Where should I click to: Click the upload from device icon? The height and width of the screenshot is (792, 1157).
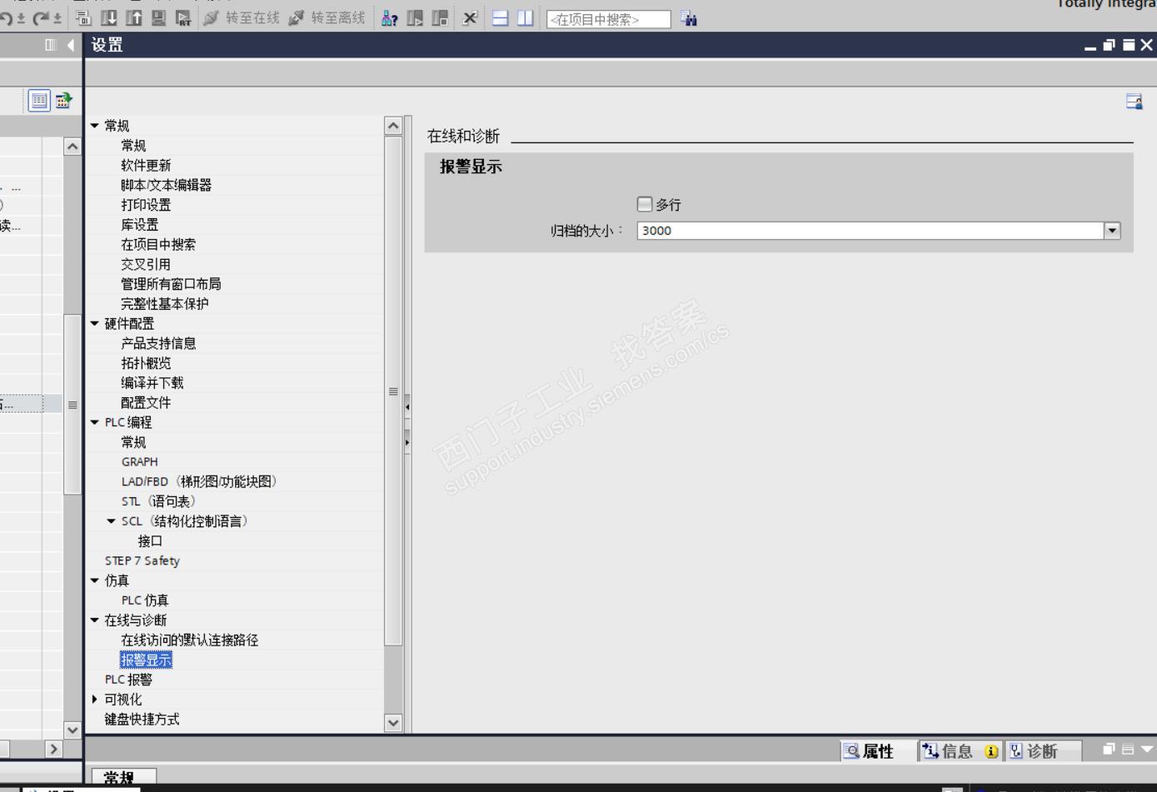tap(133, 17)
